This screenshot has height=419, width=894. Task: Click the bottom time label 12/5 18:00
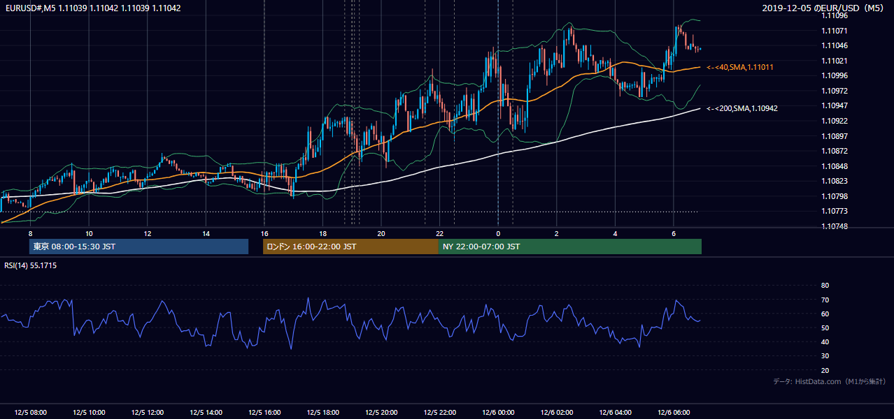(323, 413)
